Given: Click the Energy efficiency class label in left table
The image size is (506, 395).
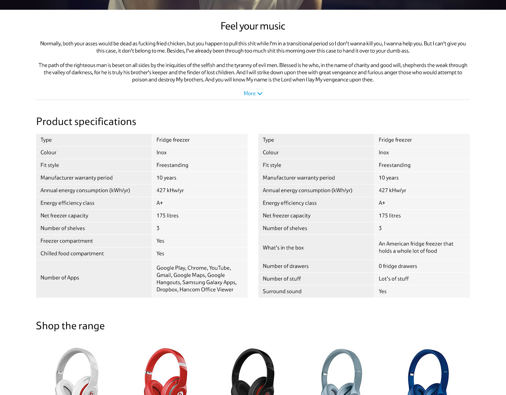Looking at the screenshot, I should (67, 203).
